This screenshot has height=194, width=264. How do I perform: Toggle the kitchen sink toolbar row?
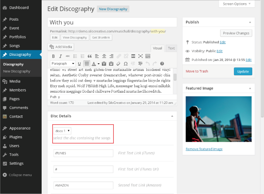[148, 56]
